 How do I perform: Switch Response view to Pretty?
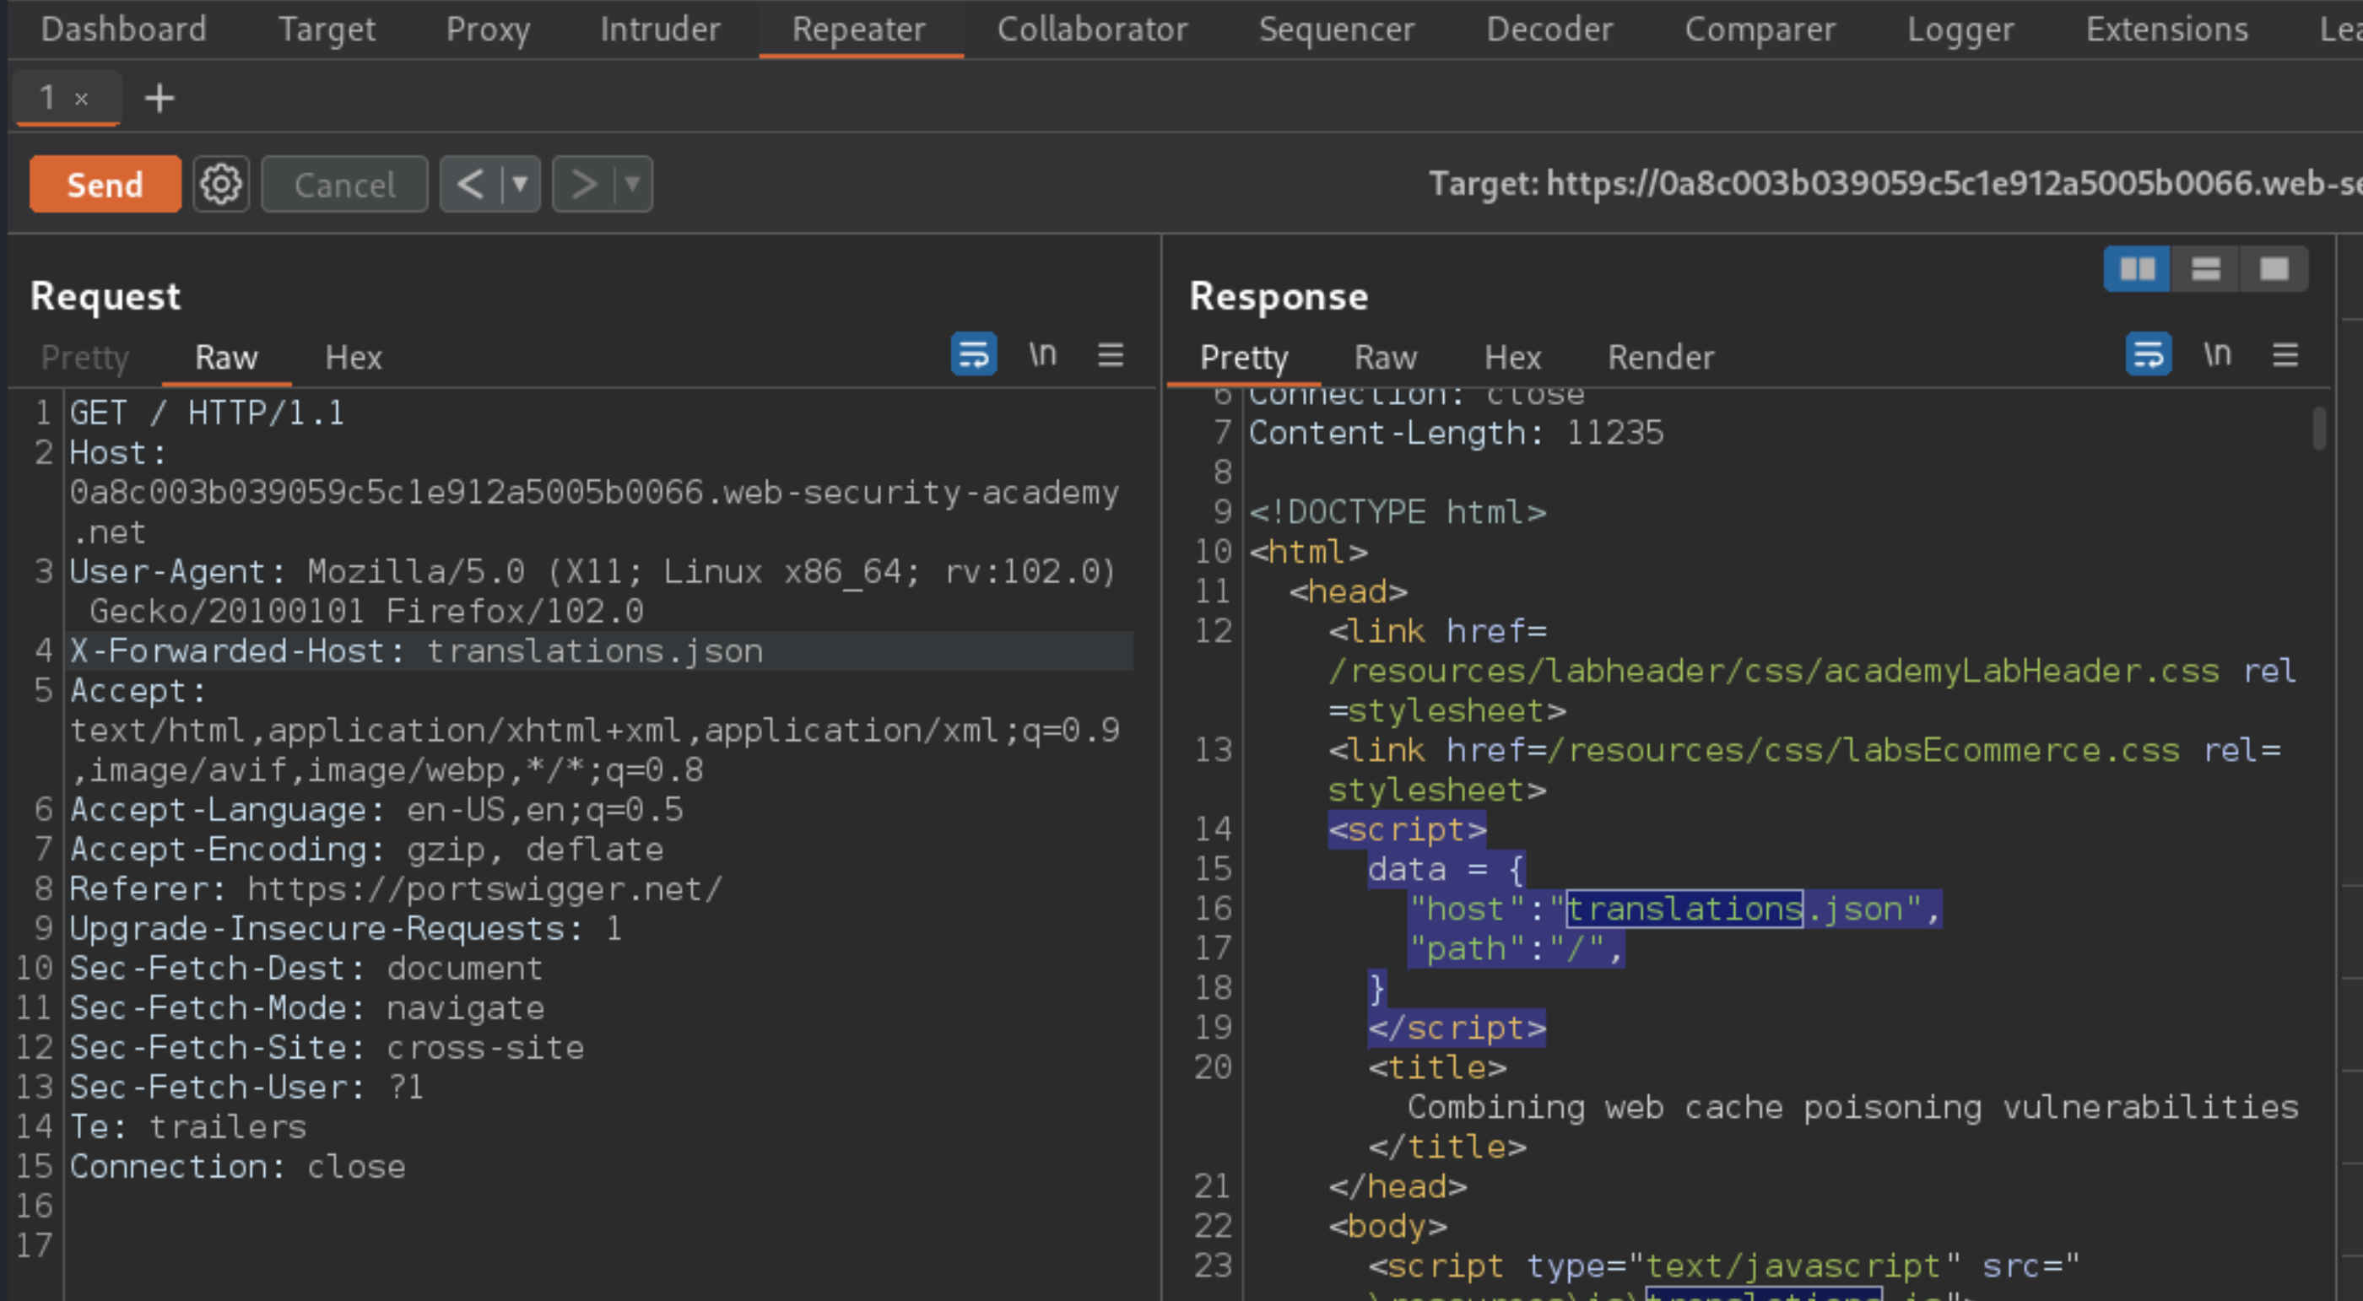pyautogui.click(x=1244, y=357)
